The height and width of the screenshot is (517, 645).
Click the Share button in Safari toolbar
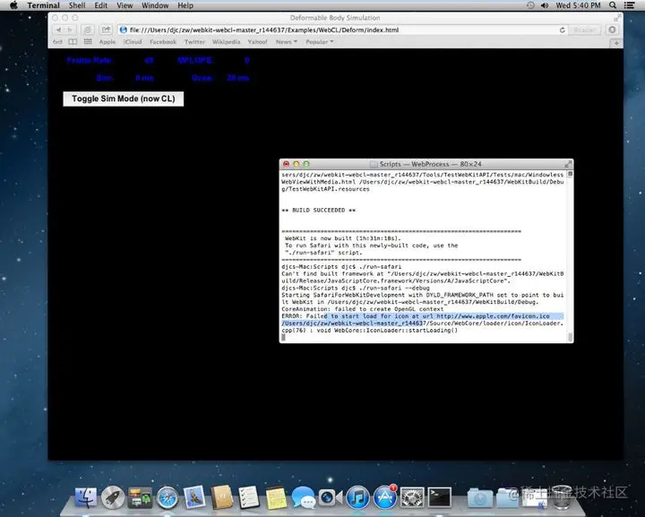coord(106,30)
